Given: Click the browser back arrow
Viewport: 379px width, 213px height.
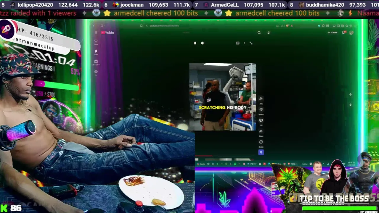Looking at the screenshot, I should coord(94,26).
